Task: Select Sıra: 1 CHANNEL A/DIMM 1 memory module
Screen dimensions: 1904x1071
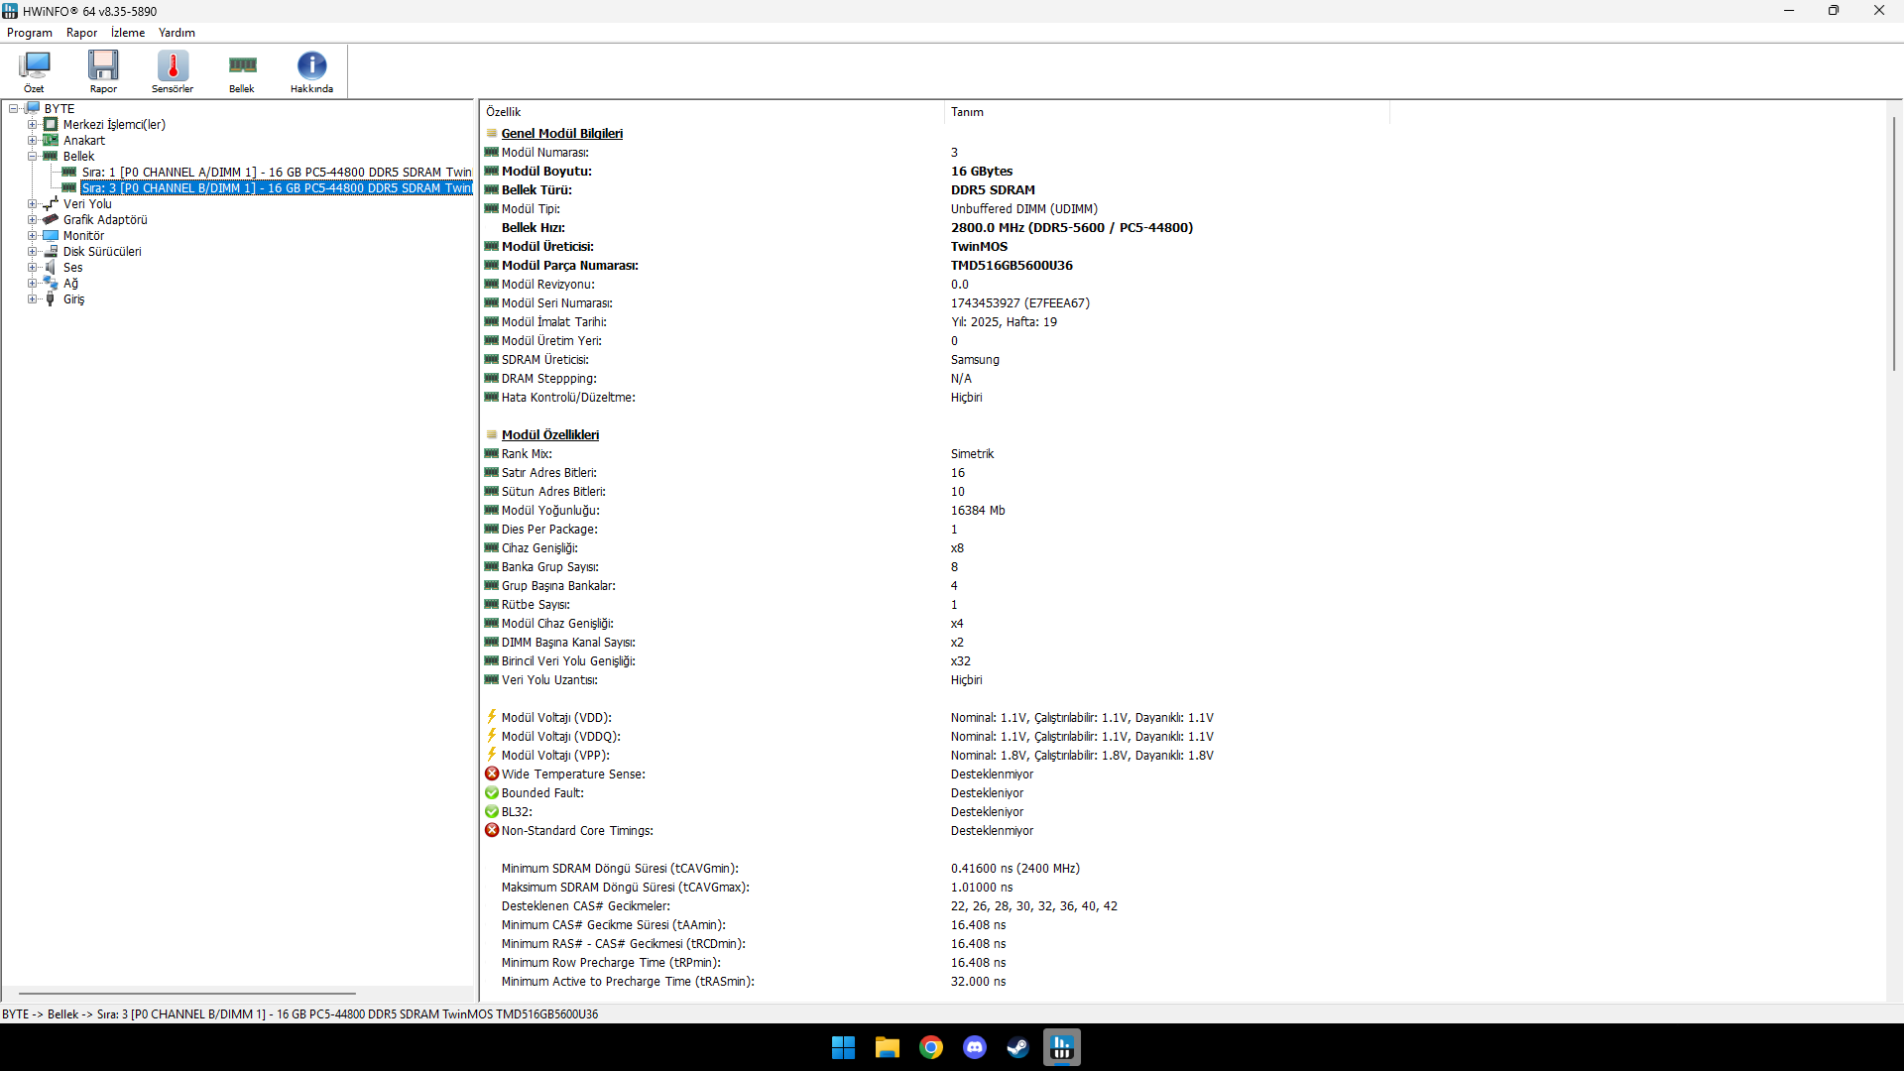Action: point(277,173)
